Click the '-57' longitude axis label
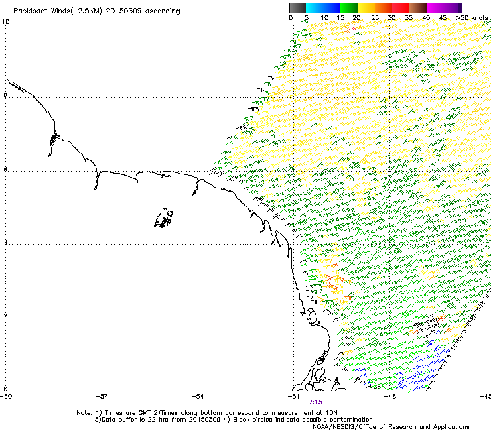Screen dimensions: 491x431 tap(102, 397)
